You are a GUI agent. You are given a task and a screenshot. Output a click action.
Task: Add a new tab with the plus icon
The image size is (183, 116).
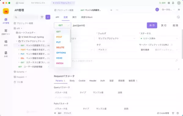[111, 10]
